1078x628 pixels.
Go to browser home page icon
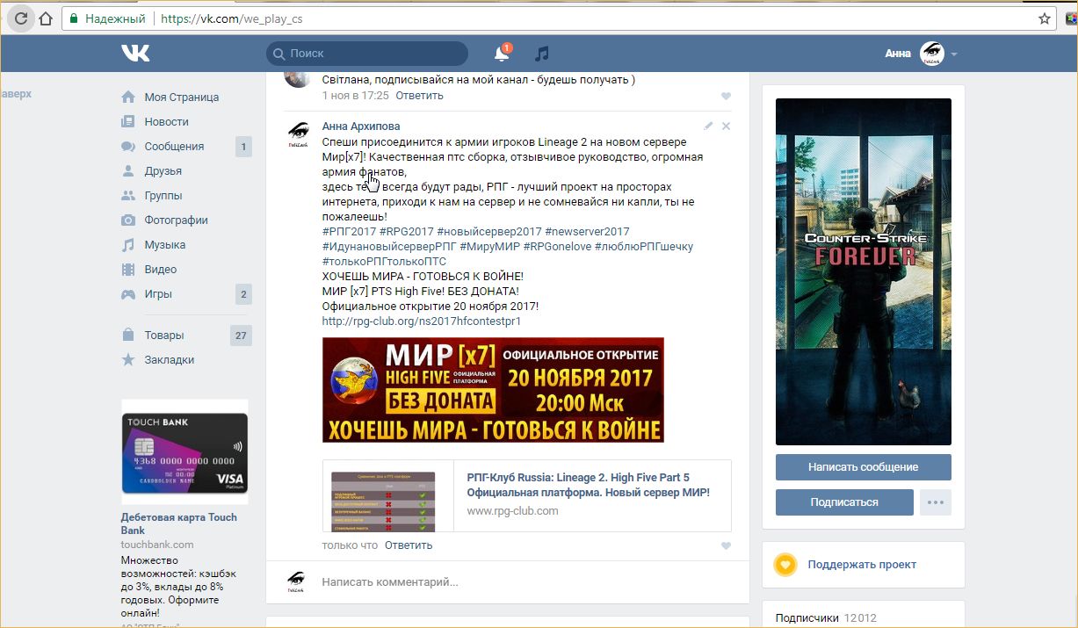(x=47, y=18)
